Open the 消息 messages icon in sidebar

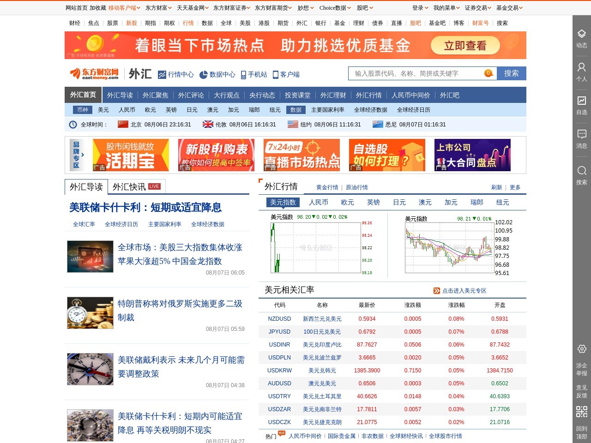pos(581,134)
